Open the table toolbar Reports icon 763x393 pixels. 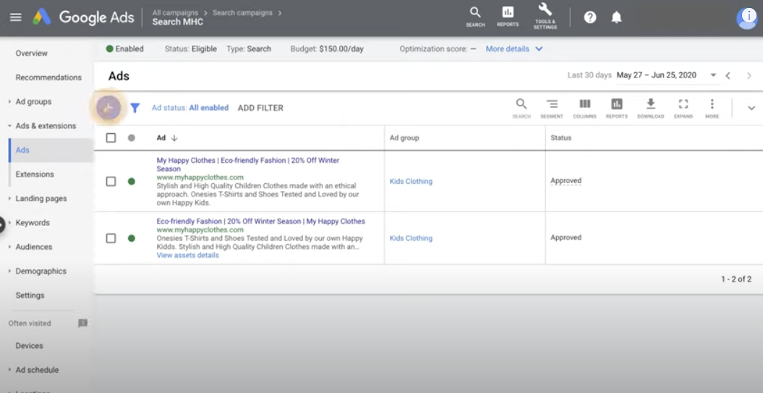[x=616, y=108]
